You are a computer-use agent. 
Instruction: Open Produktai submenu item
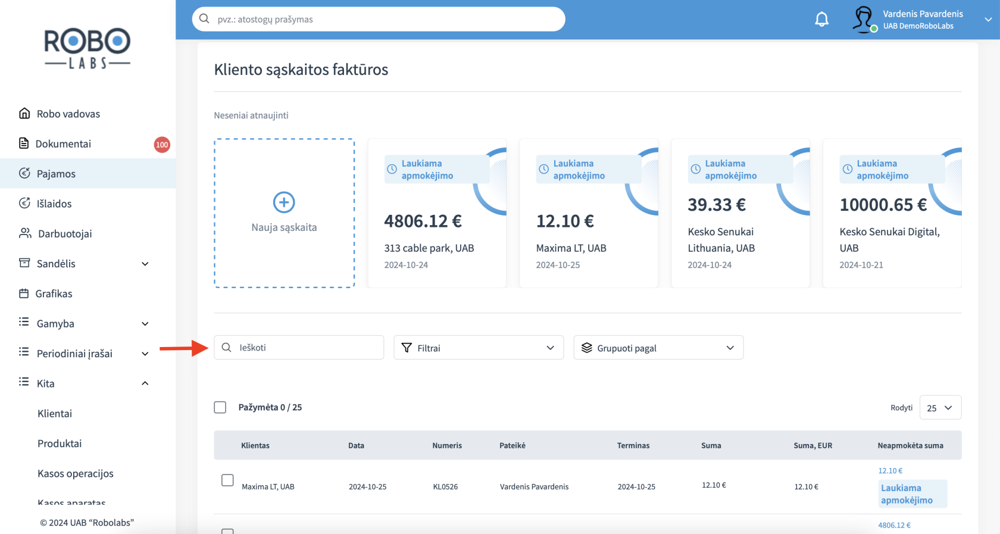(60, 444)
